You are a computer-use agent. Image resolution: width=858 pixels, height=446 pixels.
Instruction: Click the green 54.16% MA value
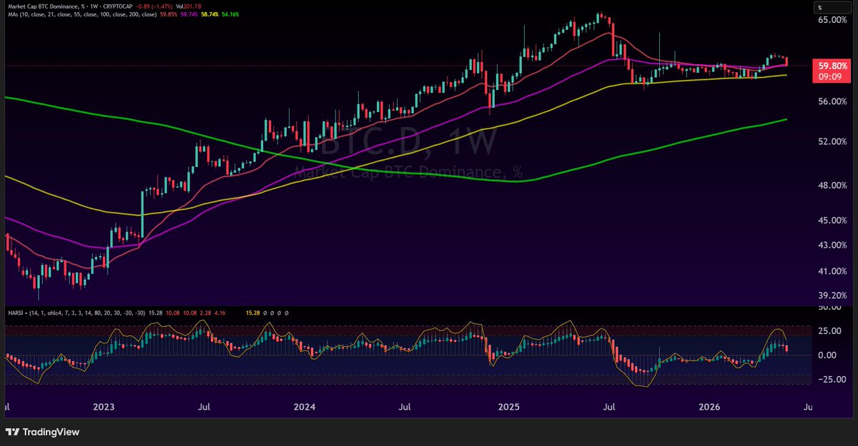[230, 14]
